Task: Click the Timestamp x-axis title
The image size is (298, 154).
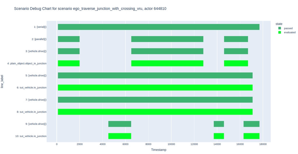Action: pyautogui.click(x=159, y=150)
